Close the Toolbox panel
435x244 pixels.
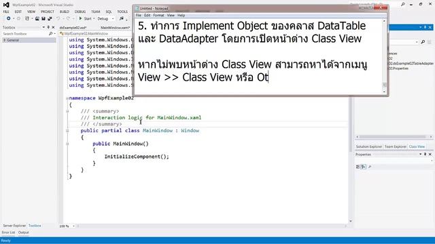[53, 27]
